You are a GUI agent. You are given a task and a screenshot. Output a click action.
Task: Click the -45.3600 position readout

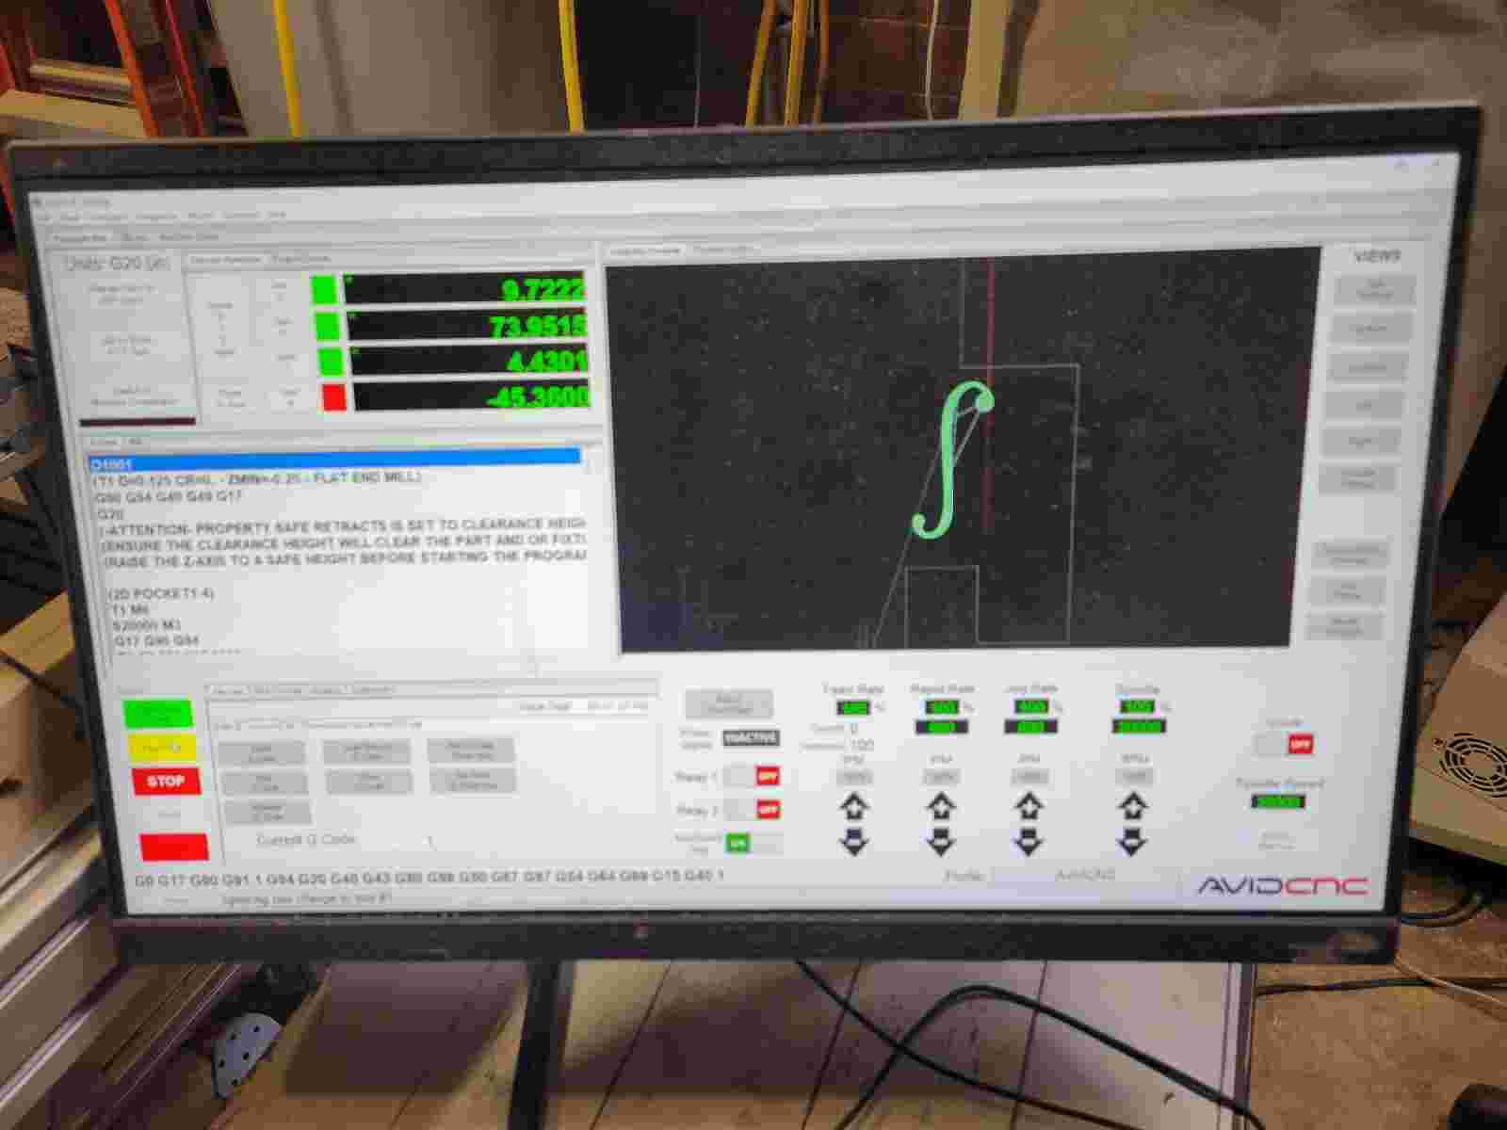[x=471, y=396]
